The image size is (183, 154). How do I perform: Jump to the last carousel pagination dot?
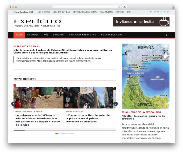click(74, 134)
